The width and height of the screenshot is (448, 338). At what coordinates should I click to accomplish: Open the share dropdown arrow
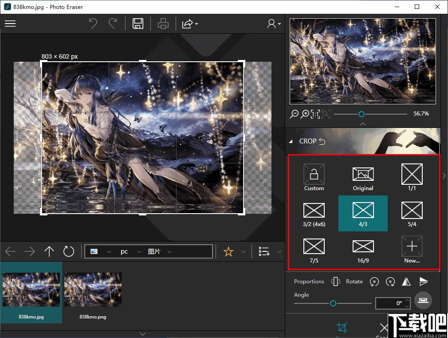196,24
